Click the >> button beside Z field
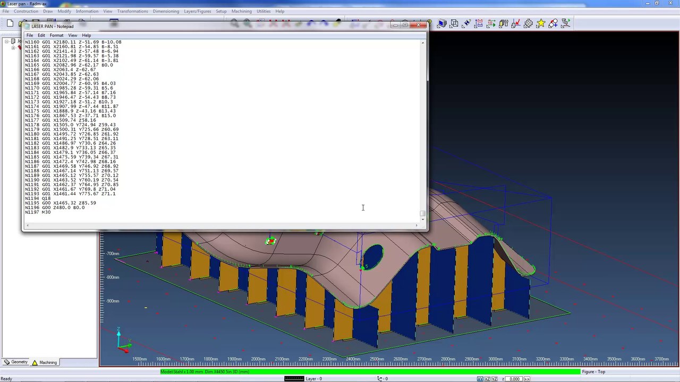The width and height of the screenshot is (680, 382). pos(528,379)
